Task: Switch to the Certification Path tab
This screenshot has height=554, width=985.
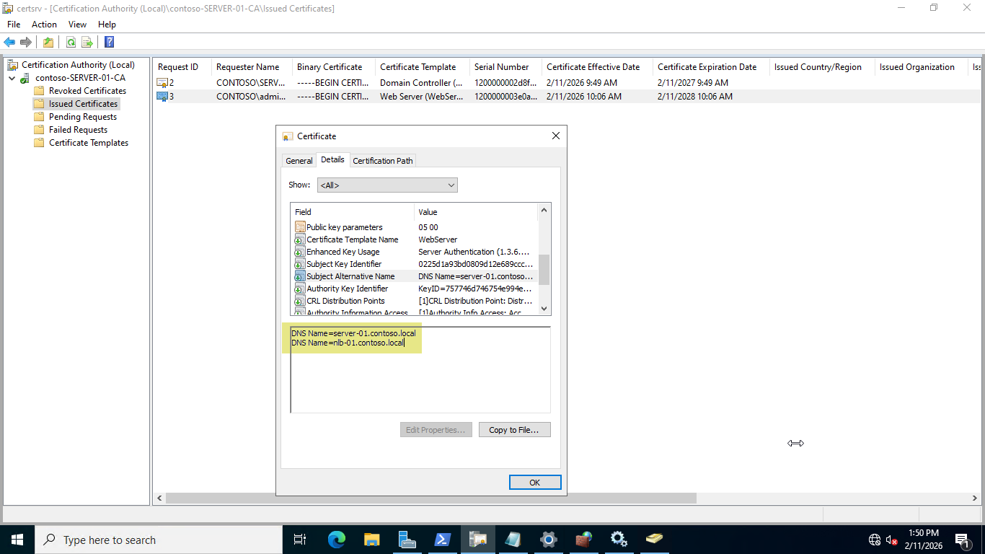Action: click(383, 160)
